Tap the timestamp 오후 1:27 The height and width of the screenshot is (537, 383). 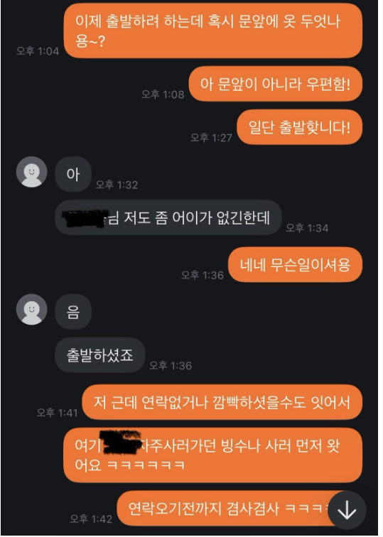211,138
